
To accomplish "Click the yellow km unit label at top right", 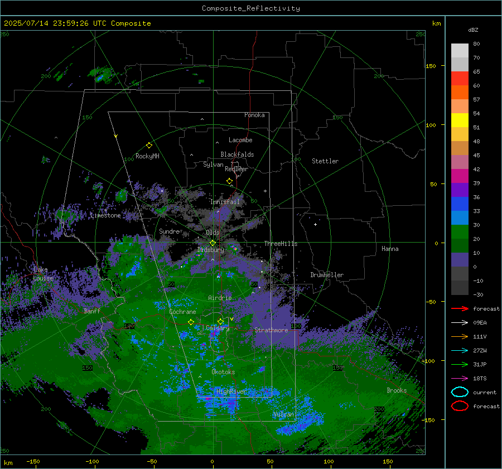I will (436, 23).
